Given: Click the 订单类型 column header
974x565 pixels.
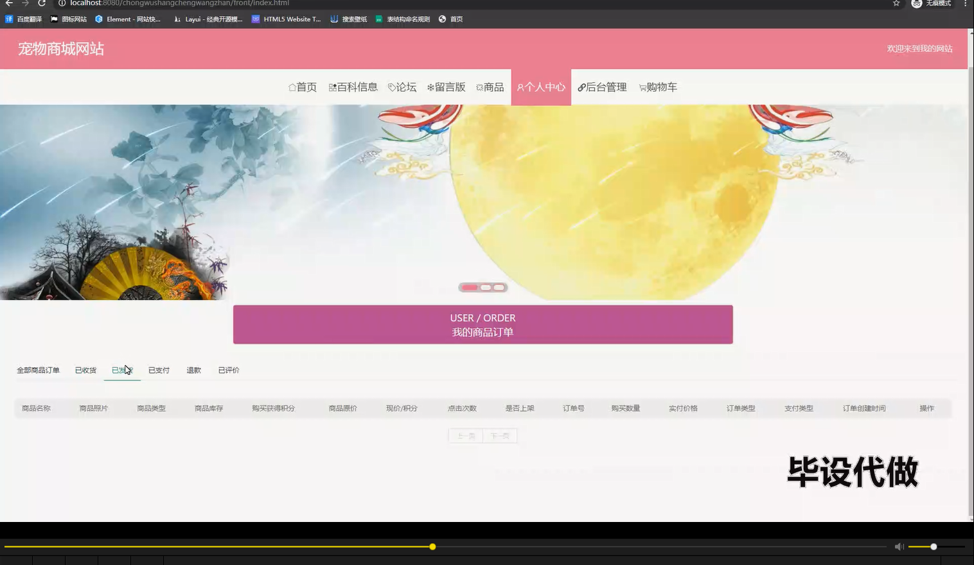Looking at the screenshot, I should click(741, 408).
